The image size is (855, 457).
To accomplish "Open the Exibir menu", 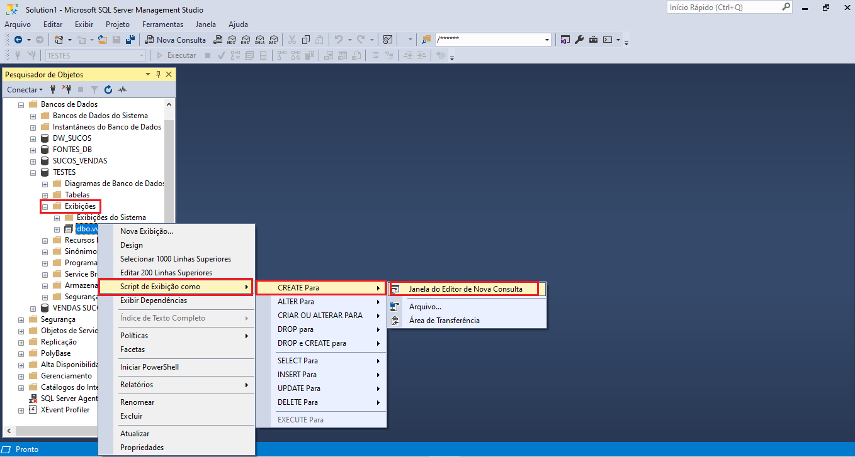I will tap(84, 25).
